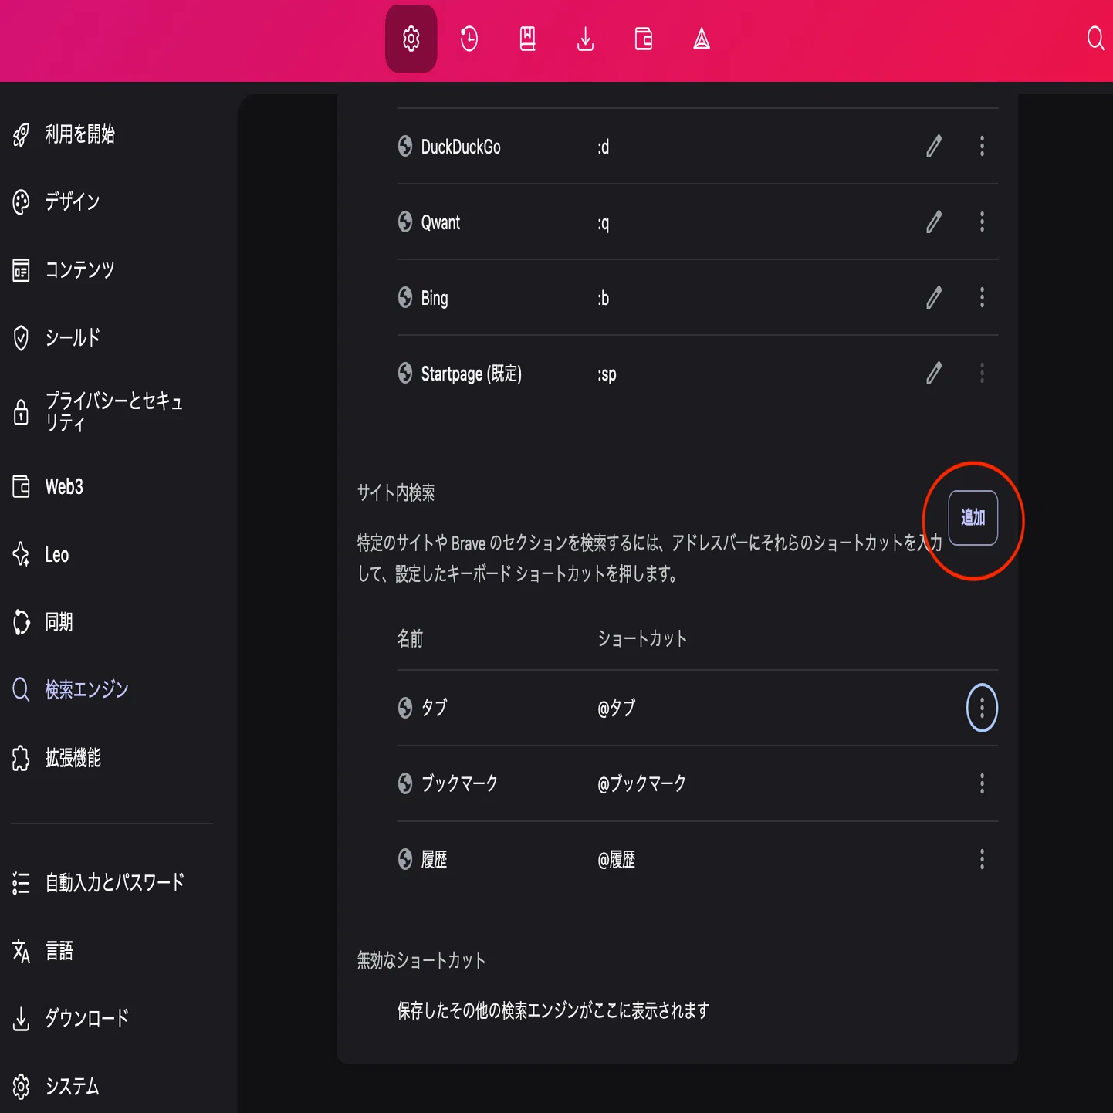
Task: Open the 言語 settings section
Action: 43,951
